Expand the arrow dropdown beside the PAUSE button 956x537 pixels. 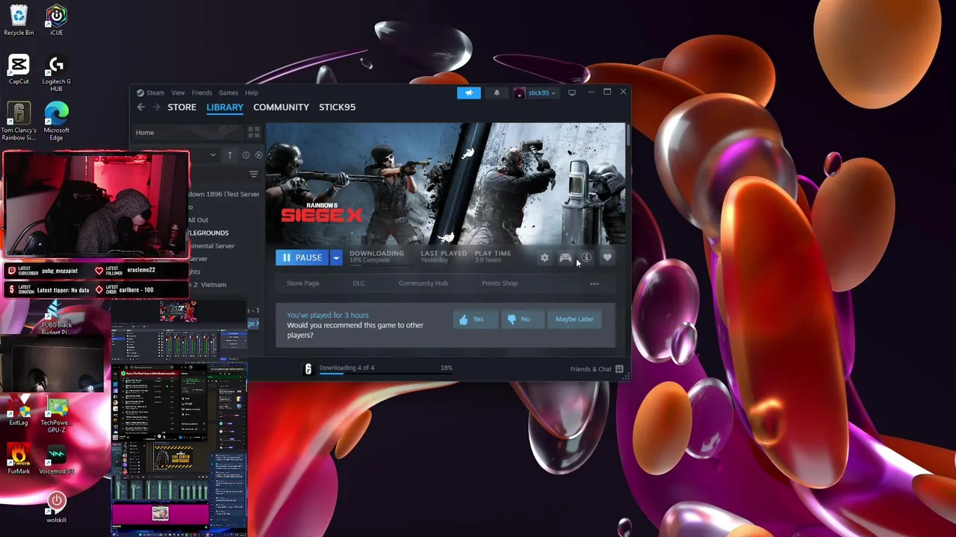tap(335, 257)
